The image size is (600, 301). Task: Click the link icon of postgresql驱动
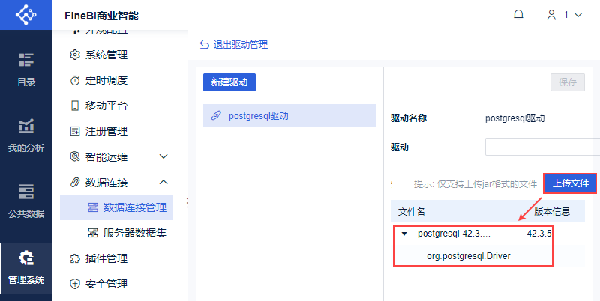(216, 115)
